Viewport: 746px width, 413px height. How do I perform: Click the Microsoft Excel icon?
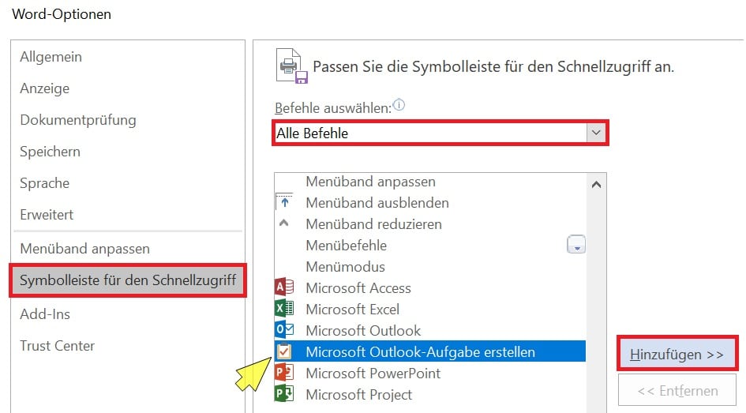tap(283, 310)
